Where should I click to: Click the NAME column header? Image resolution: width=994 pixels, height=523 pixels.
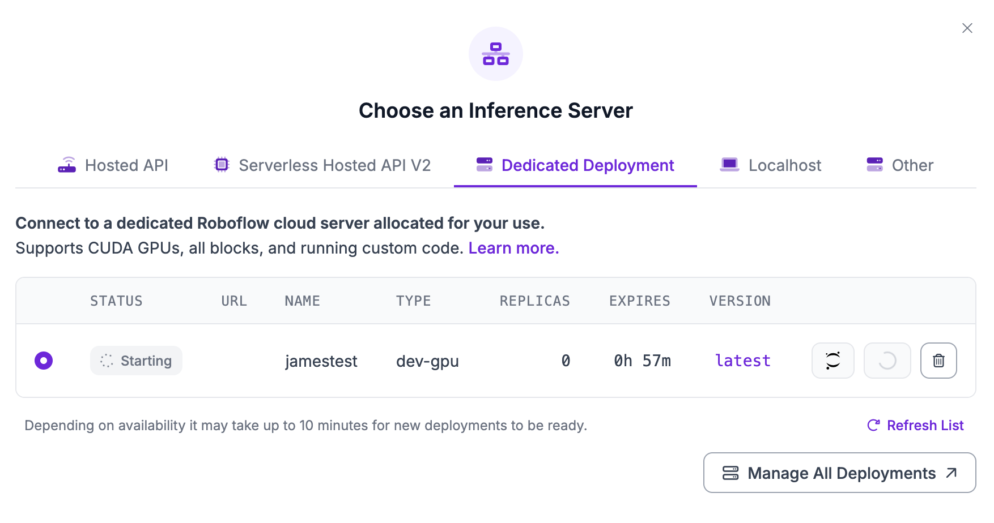302,301
